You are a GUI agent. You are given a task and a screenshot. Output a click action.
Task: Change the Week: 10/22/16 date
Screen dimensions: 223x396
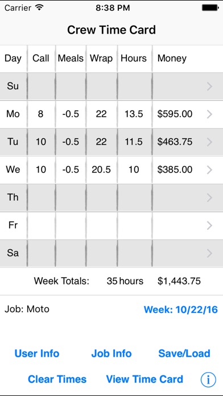[x=181, y=310]
